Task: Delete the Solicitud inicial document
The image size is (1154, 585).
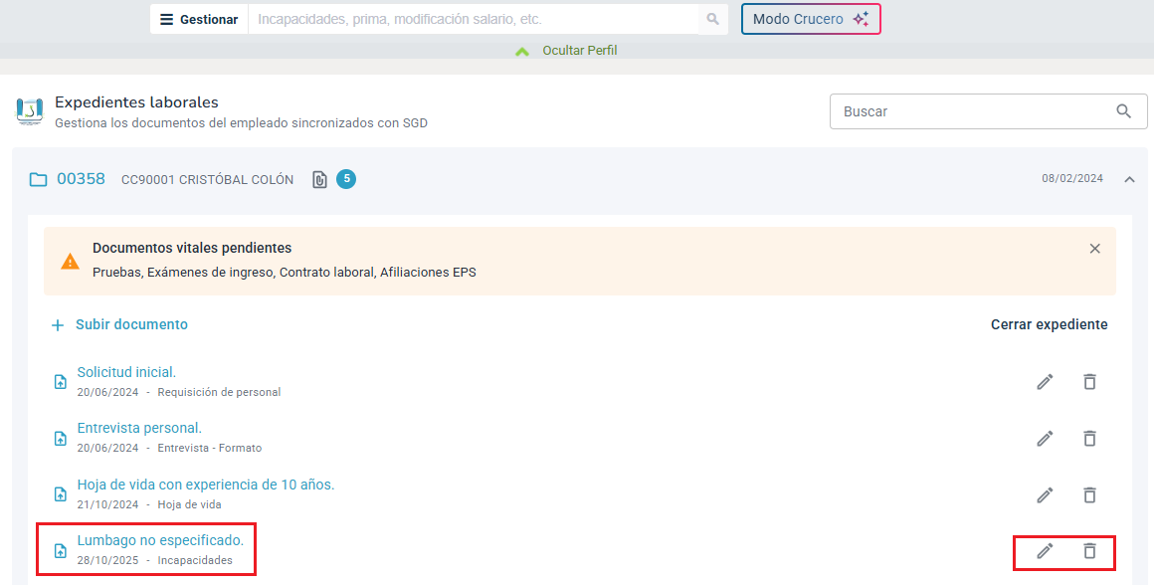Action: (1089, 382)
